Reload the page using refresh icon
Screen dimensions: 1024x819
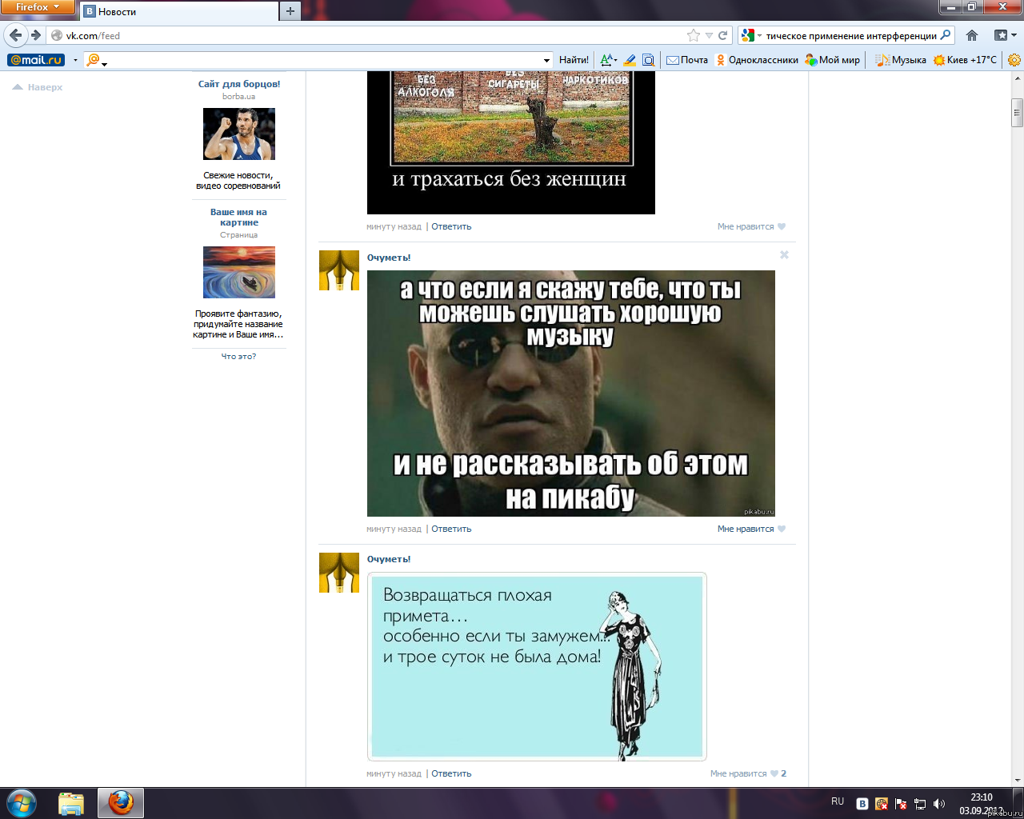[722, 35]
